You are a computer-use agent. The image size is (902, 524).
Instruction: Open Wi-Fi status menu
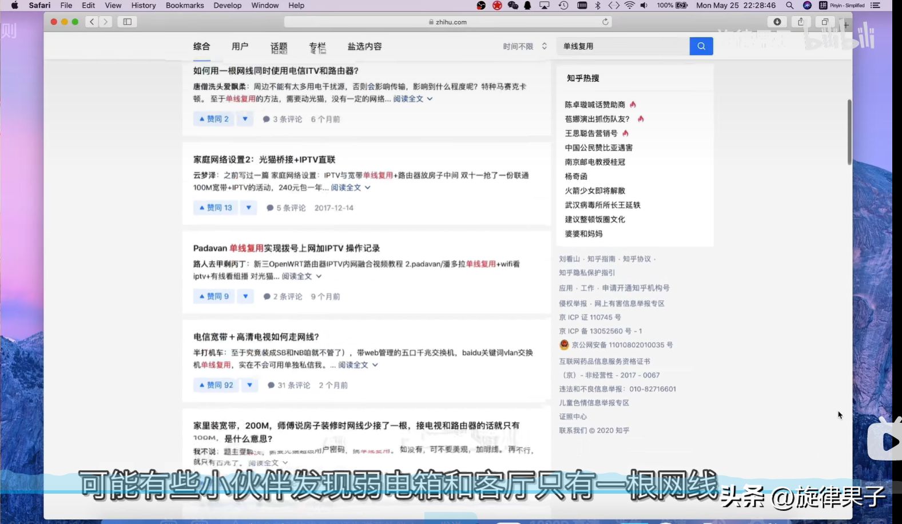pyautogui.click(x=629, y=5)
